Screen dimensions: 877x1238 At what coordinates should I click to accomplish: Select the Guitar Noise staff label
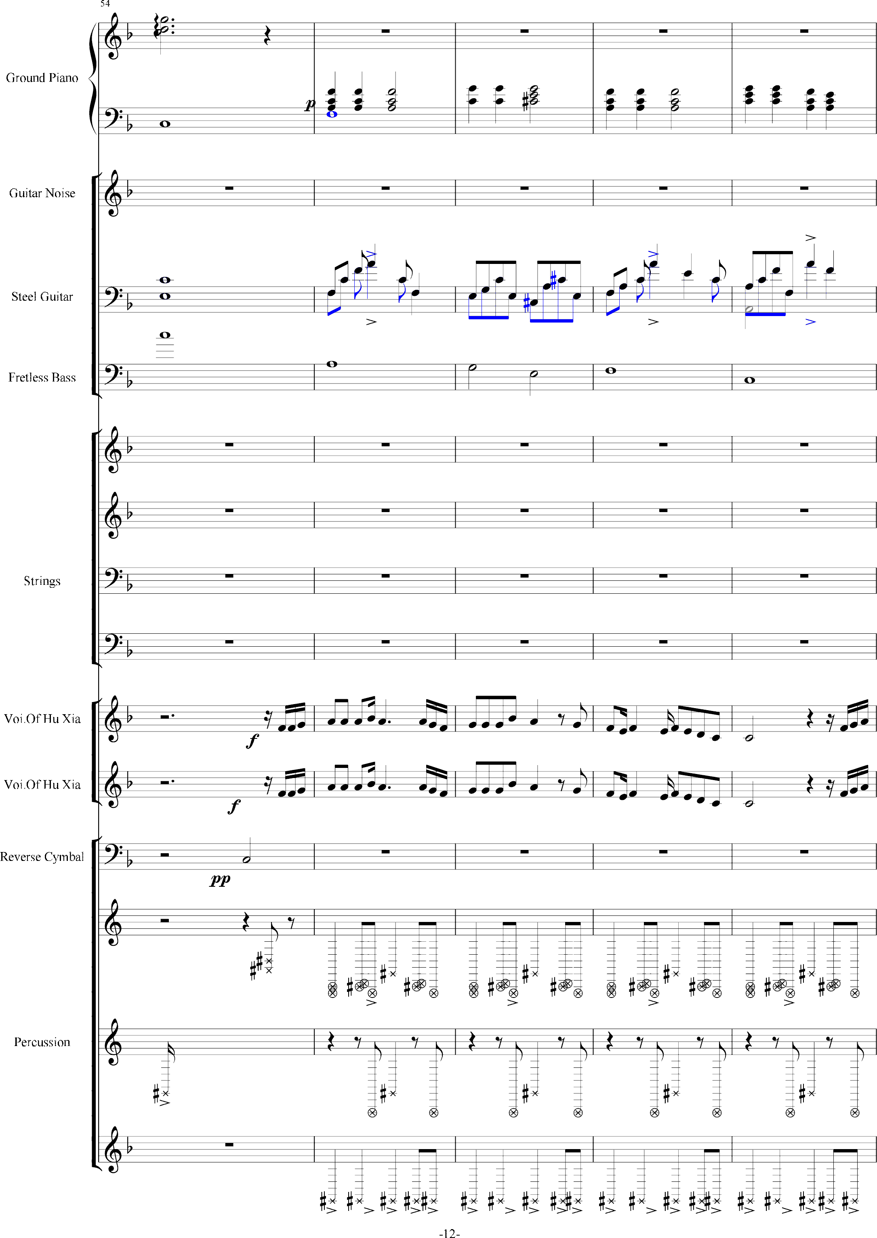pos(42,194)
